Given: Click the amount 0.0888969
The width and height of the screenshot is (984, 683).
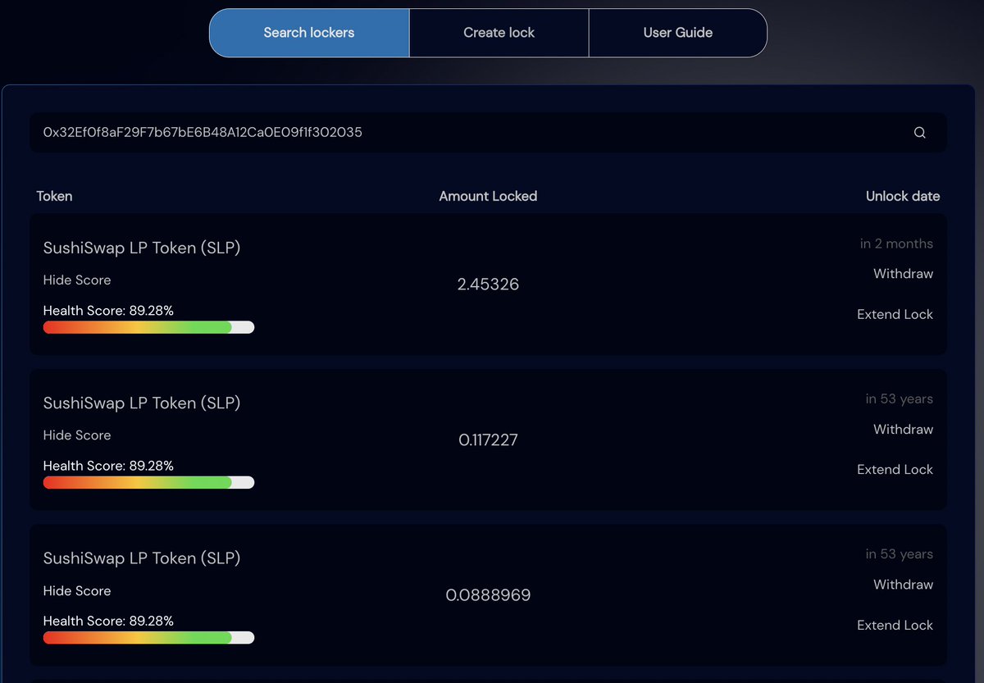Looking at the screenshot, I should pos(488,595).
